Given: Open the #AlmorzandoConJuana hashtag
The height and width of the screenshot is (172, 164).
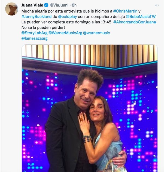Looking at the screenshot, I should tap(135, 22).
